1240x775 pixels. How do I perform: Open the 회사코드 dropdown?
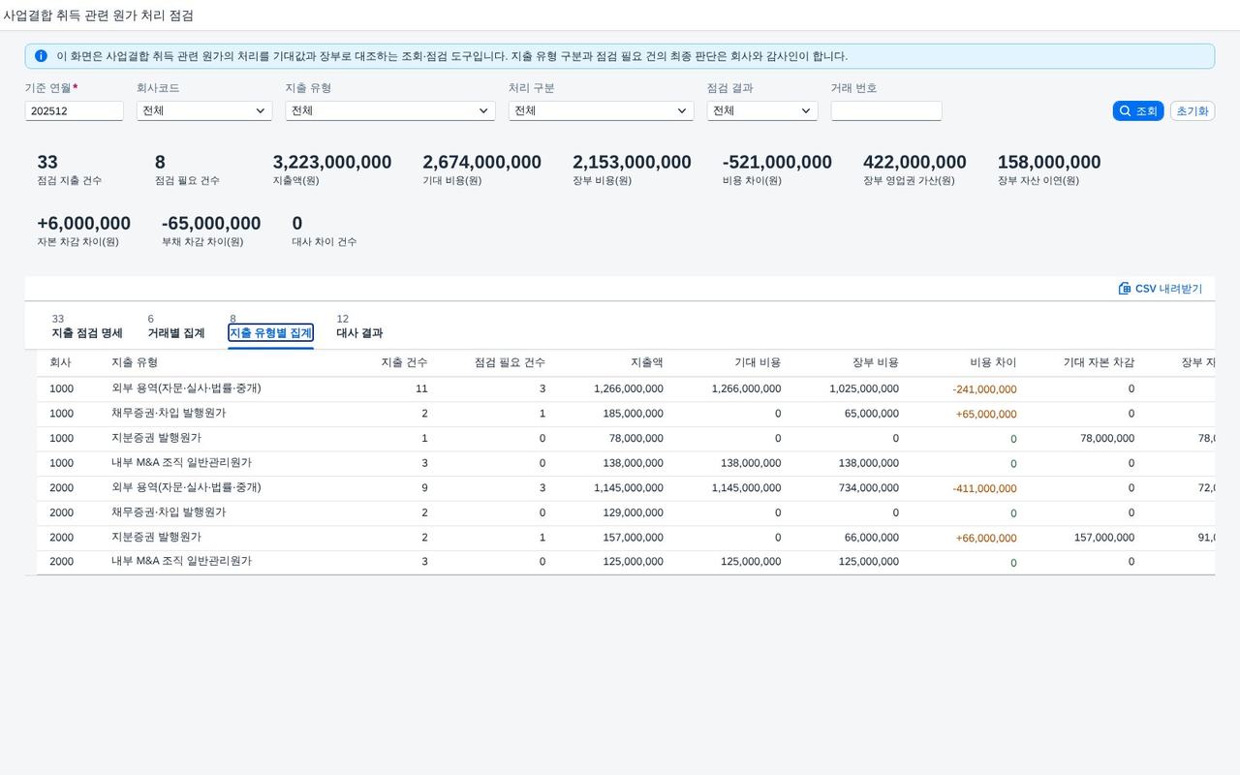tap(204, 110)
